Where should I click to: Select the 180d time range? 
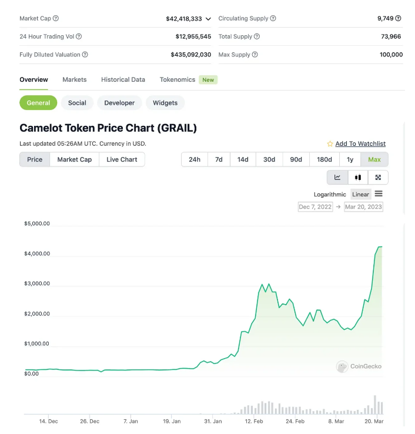[x=324, y=159]
